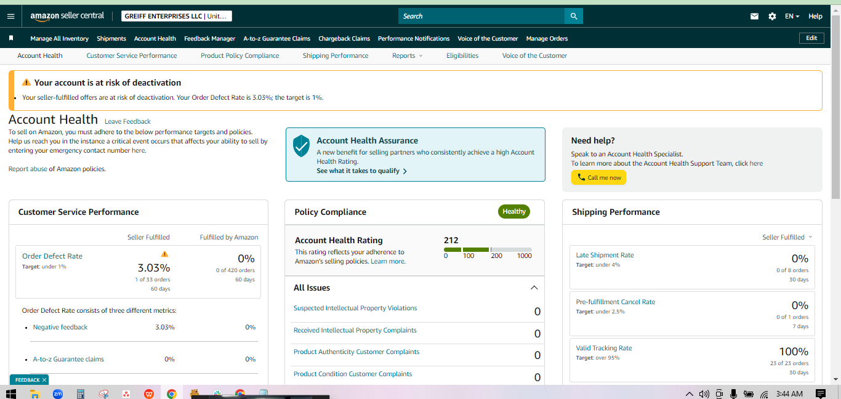Open the hamburger navigation menu
The height and width of the screenshot is (399, 841).
click(x=10, y=16)
